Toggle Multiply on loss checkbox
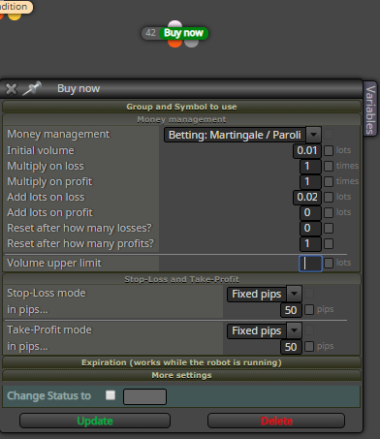This screenshot has height=439, width=380. [x=329, y=166]
